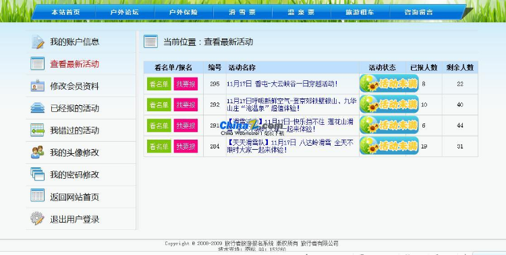
Task: Click the 我的密码修改 windows icon
Action: click(37, 174)
